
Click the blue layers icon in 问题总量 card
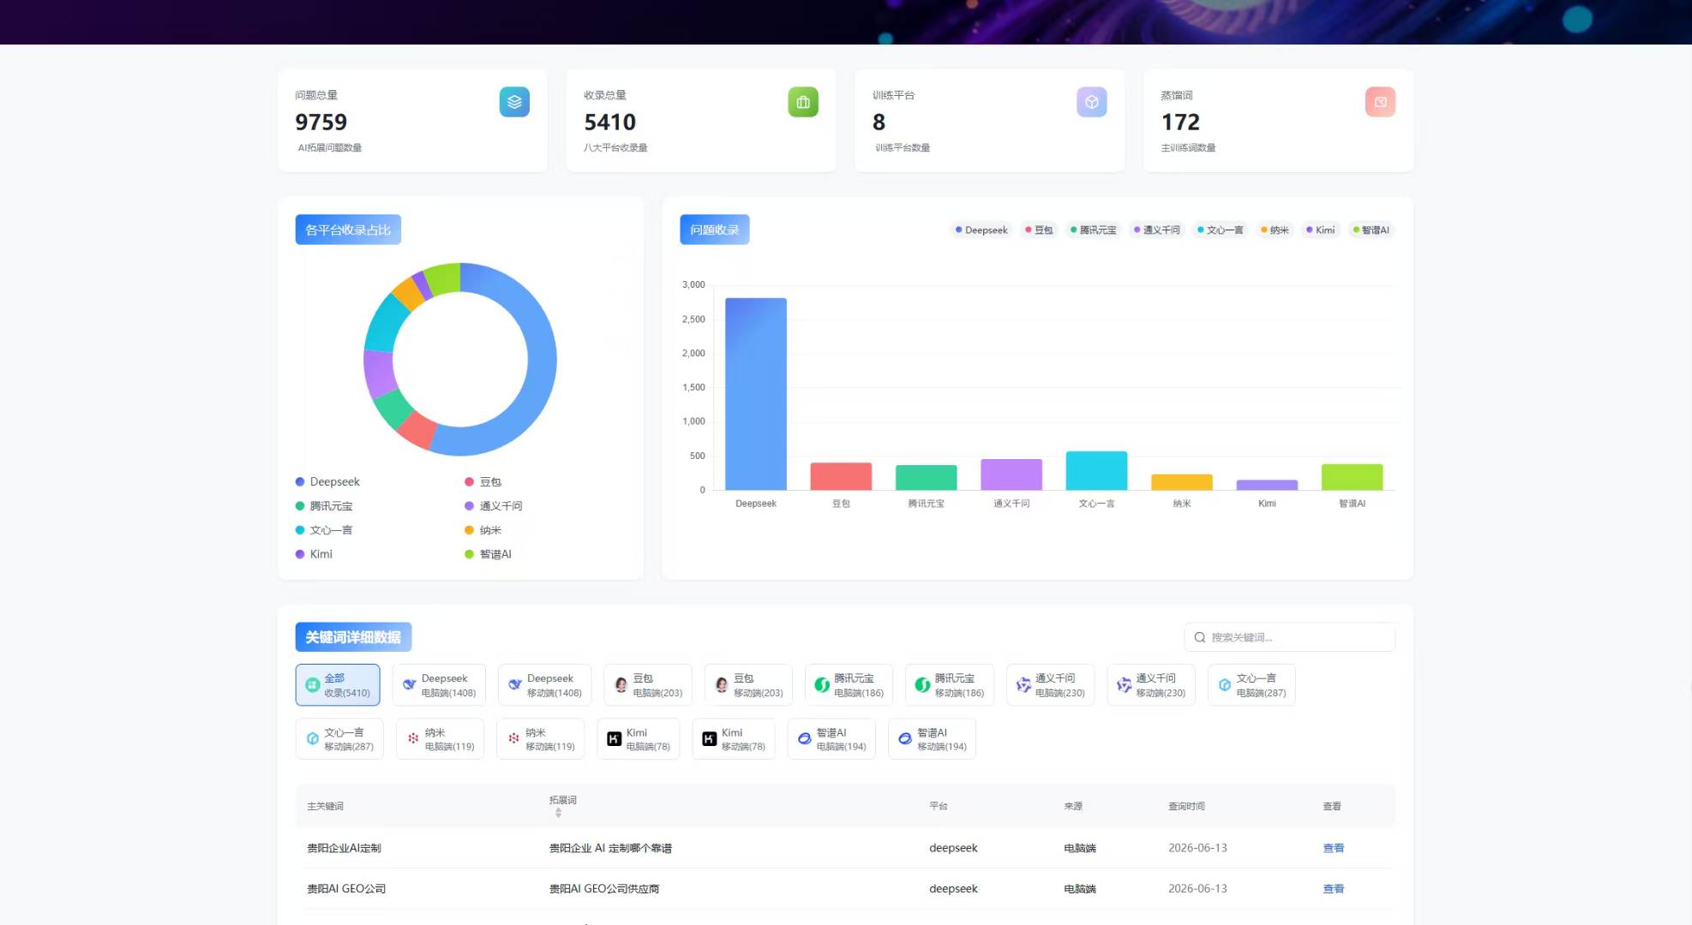click(514, 102)
